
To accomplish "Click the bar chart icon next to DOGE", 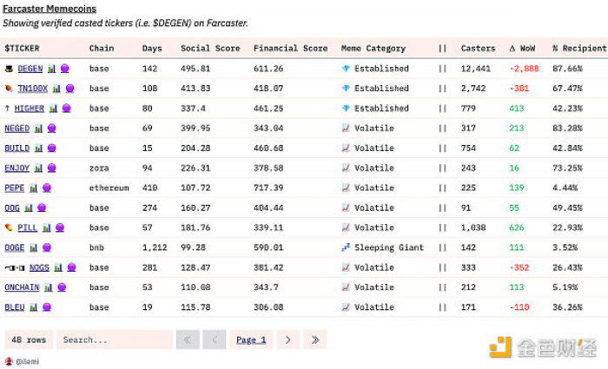I will [33, 247].
